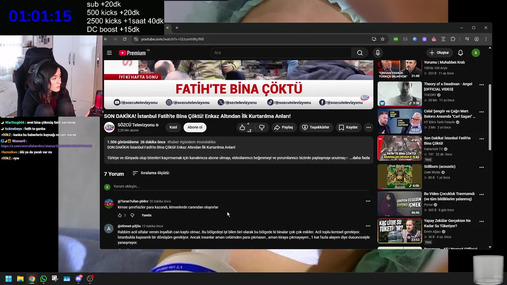This screenshot has height=285, width=507.
Task: Open WhatsApp from the taskbar
Action: 44,279
